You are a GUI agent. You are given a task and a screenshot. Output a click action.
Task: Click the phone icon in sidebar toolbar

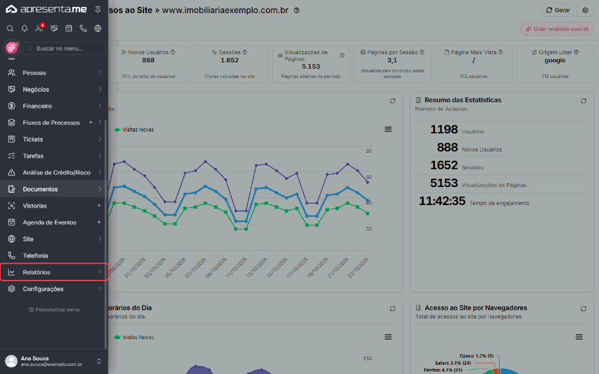pos(83,28)
